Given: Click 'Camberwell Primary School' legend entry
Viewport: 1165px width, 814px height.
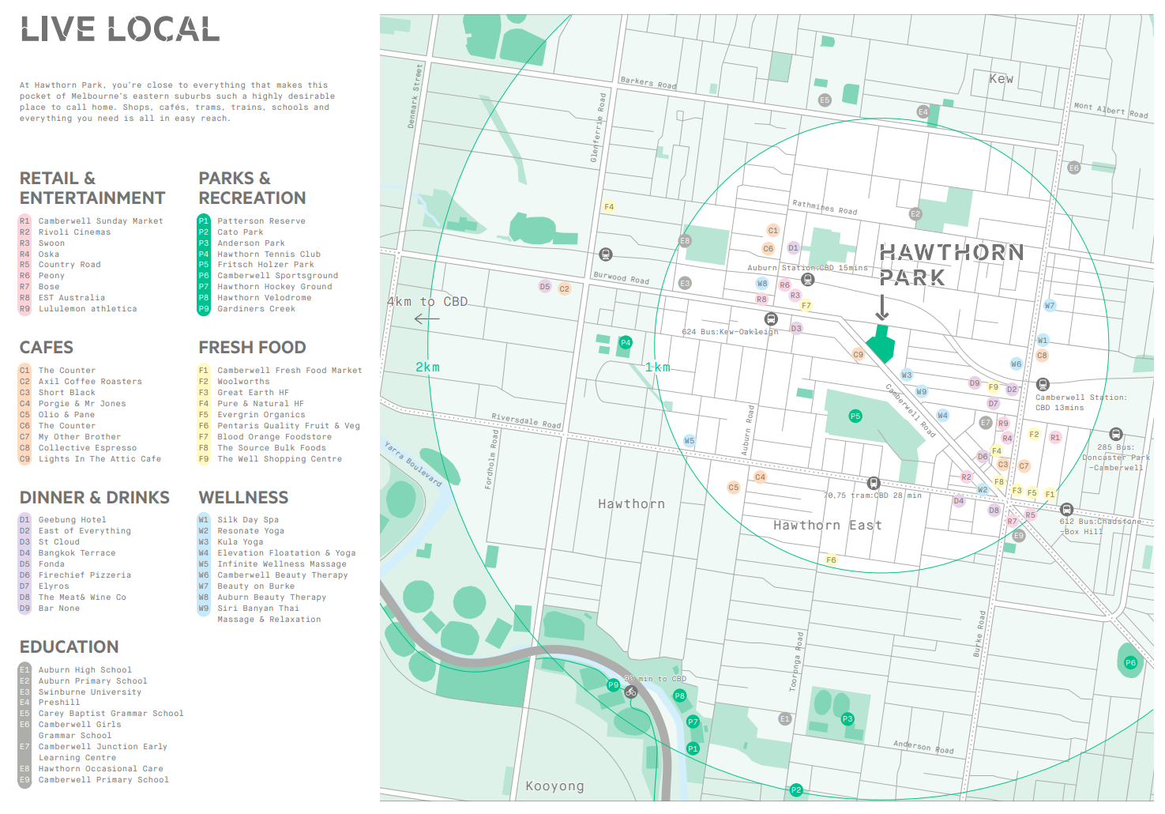Looking at the screenshot, I should coord(103,780).
